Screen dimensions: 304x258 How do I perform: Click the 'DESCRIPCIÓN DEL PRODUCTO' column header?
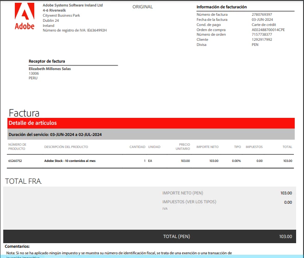coord(66,147)
